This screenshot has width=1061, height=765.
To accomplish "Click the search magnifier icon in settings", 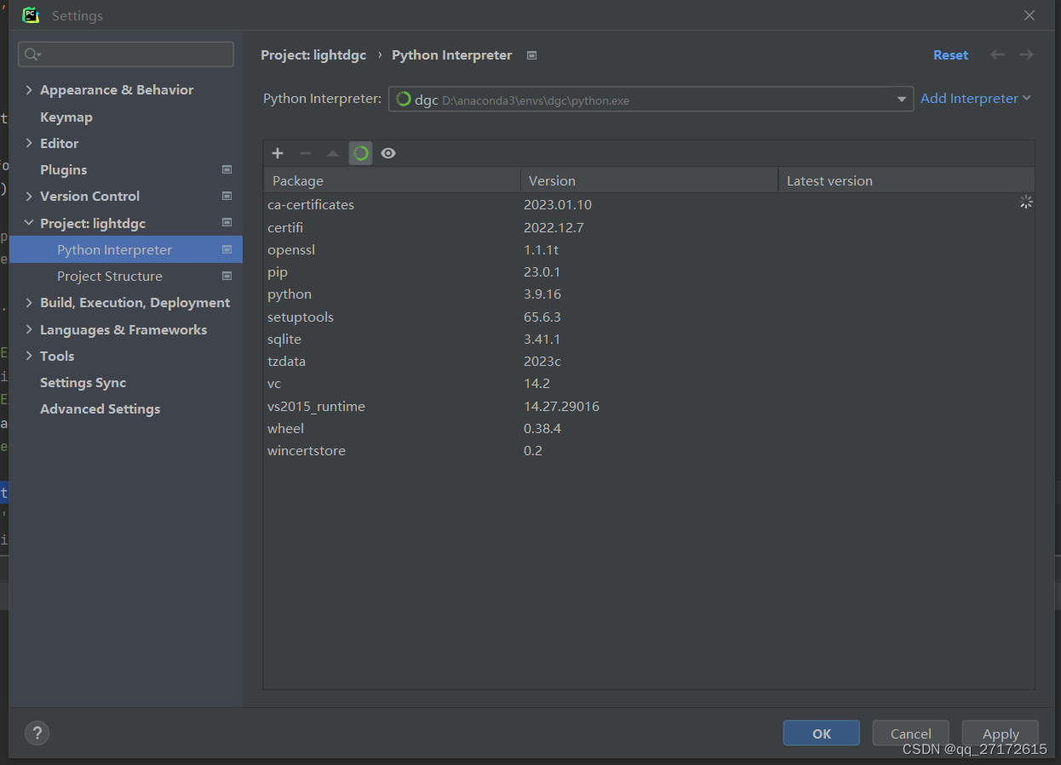I will tap(32, 54).
